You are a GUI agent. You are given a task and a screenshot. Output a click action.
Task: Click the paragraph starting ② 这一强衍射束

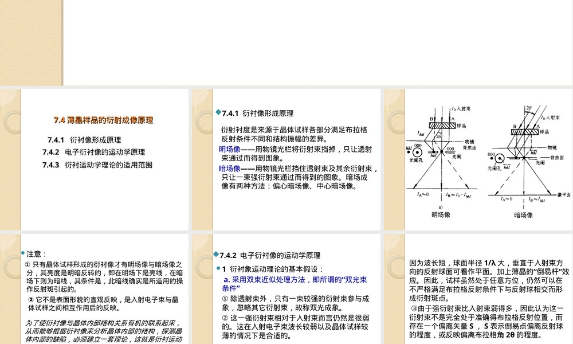coord(295,326)
